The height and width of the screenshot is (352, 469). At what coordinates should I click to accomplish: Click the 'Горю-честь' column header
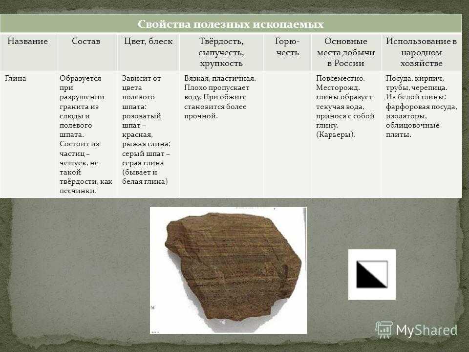[287, 52]
